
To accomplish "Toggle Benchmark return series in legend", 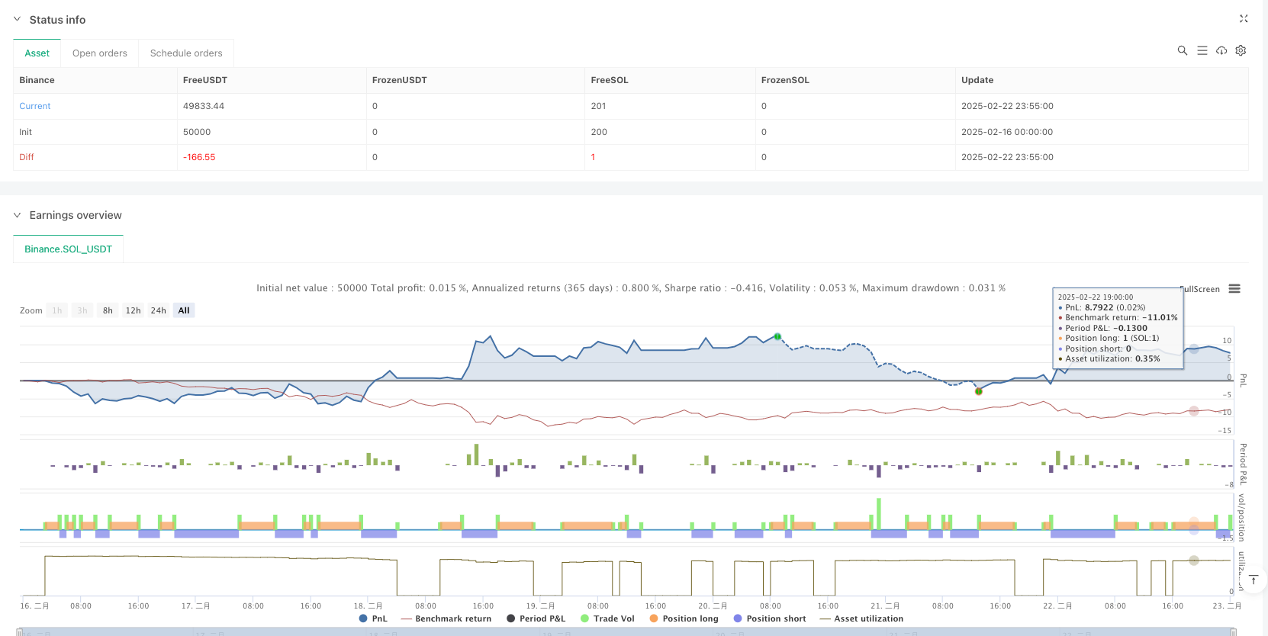I will pyautogui.click(x=446, y=618).
